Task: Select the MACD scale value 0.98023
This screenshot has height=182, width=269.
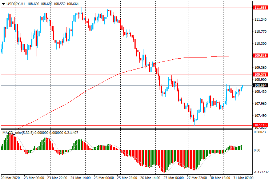Action: coord(260,132)
